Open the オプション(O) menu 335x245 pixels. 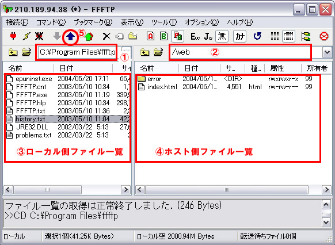[202, 22]
